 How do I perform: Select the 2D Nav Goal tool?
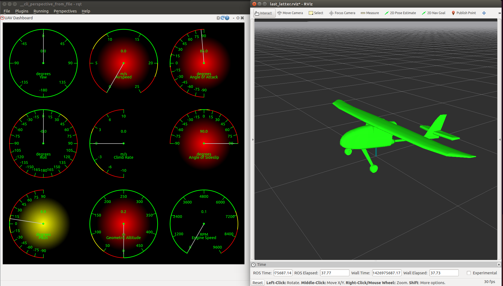point(434,13)
